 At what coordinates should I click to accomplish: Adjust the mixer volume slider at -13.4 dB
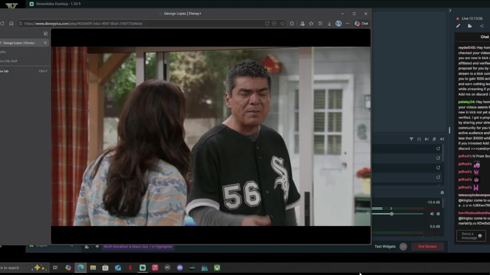[x=391, y=214]
